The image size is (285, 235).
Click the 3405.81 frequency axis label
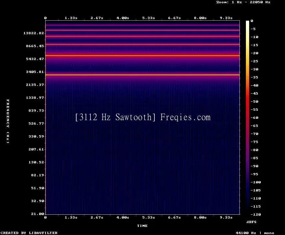point(35,72)
